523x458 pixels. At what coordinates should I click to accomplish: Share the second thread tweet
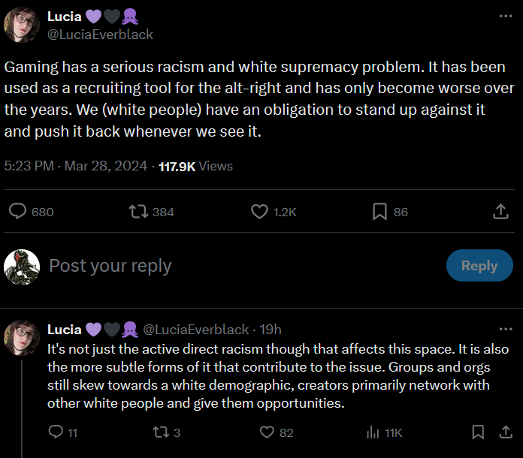[x=506, y=432]
